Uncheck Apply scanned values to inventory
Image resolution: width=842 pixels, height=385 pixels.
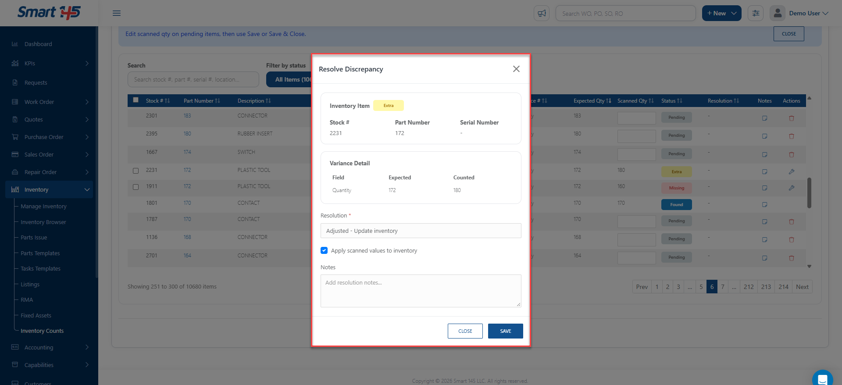[324, 250]
